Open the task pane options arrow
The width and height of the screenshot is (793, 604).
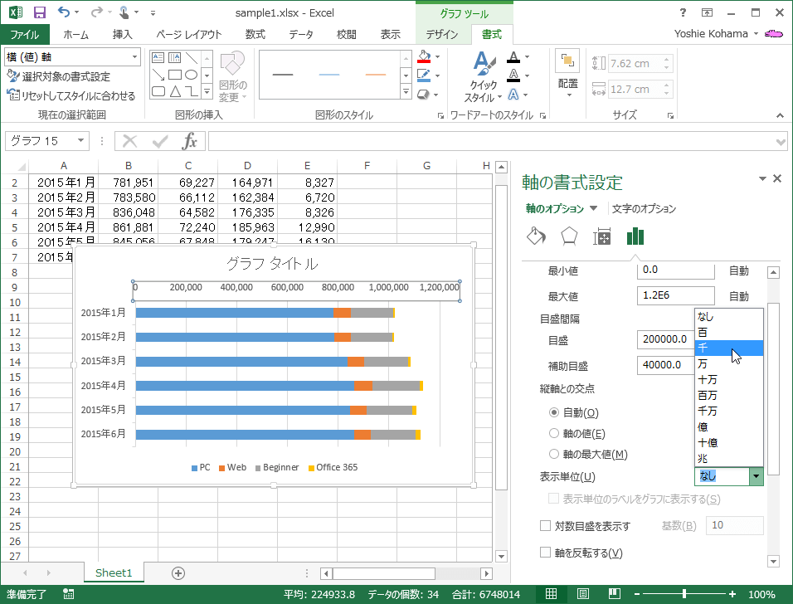coord(762,178)
